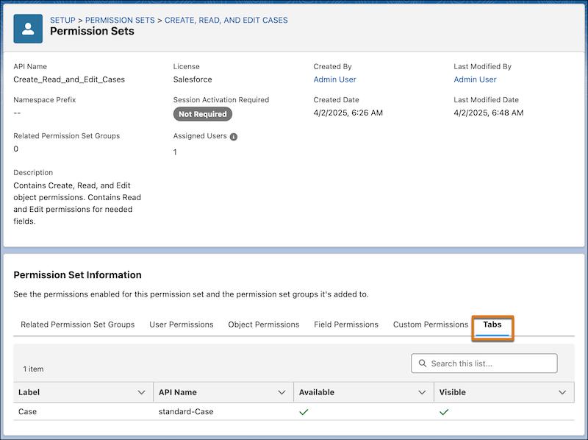View the Related Permission Set Groups tab

(x=76, y=324)
